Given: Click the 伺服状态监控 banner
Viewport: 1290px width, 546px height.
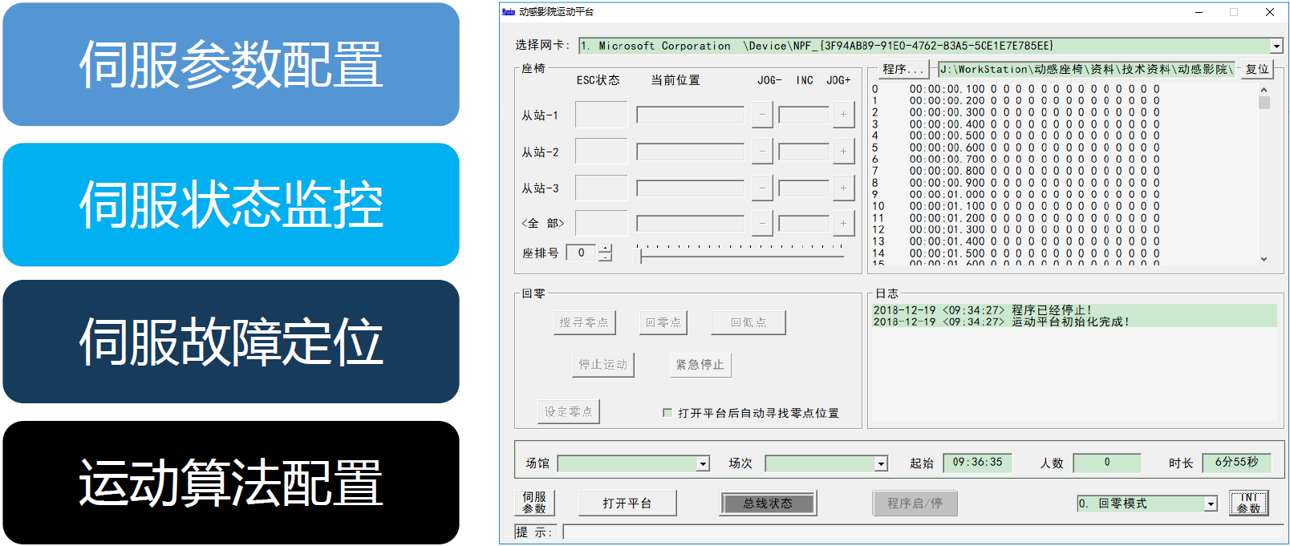Looking at the screenshot, I should pos(231,204).
